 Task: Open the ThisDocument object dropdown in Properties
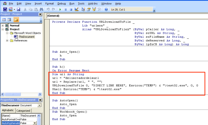[x=39, y=105]
